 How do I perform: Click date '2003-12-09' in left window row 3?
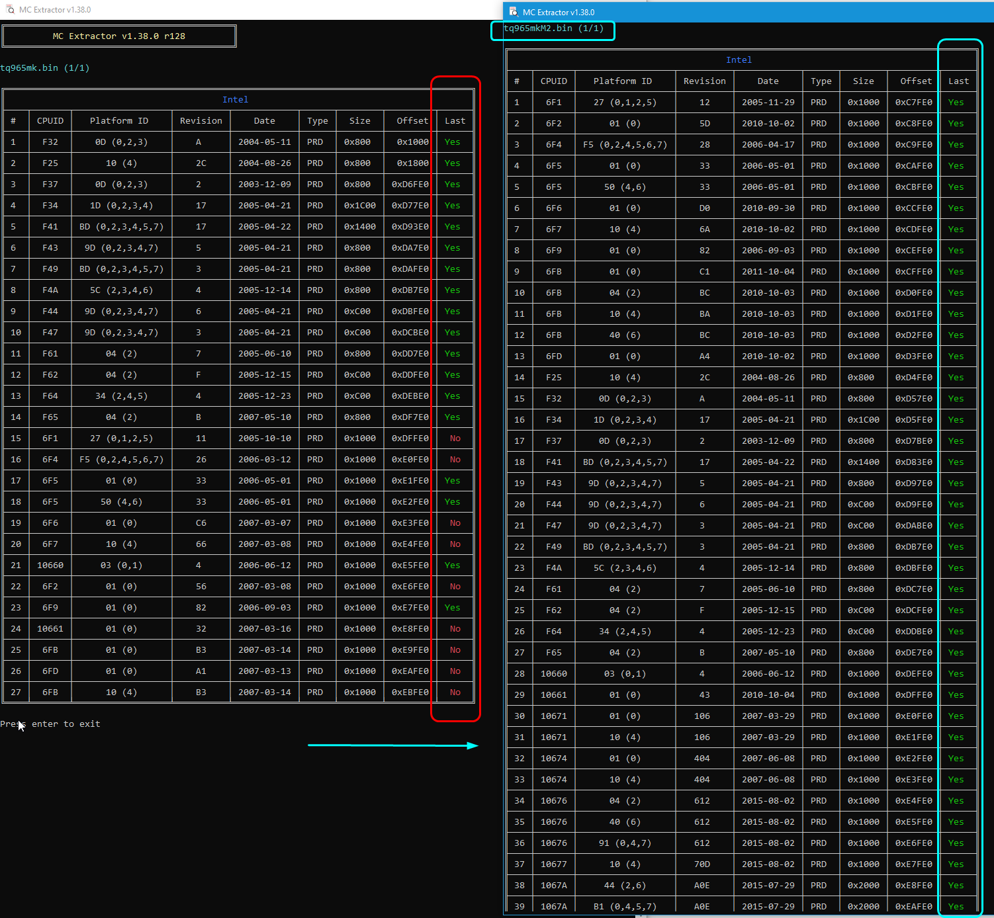(265, 185)
